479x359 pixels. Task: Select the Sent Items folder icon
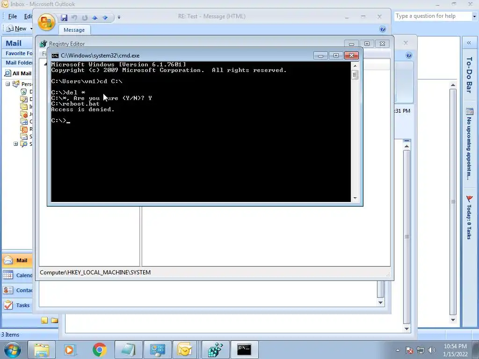(23, 136)
